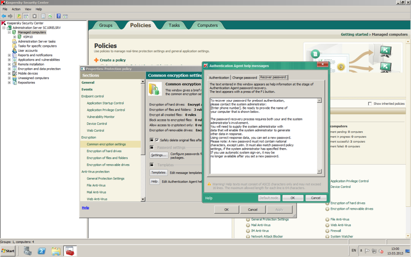Click the lock icon beside Templates heading
Screen dimensions: 411x257
click(x=151, y=165)
